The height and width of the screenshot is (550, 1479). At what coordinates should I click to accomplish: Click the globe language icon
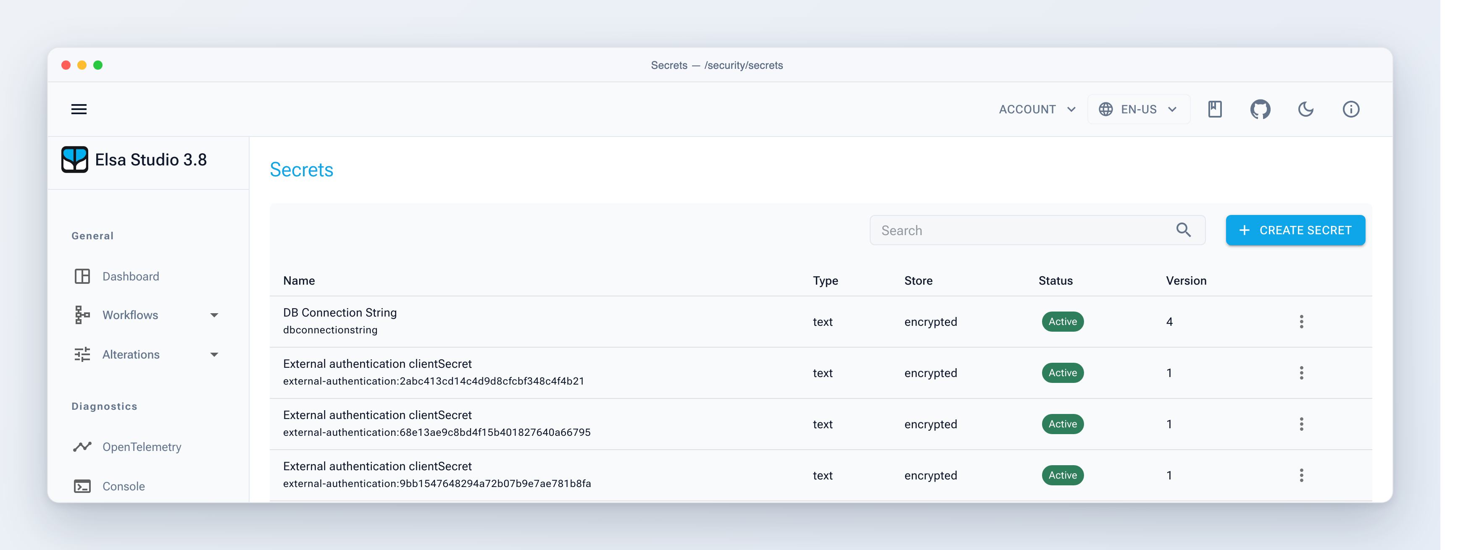[x=1106, y=109]
